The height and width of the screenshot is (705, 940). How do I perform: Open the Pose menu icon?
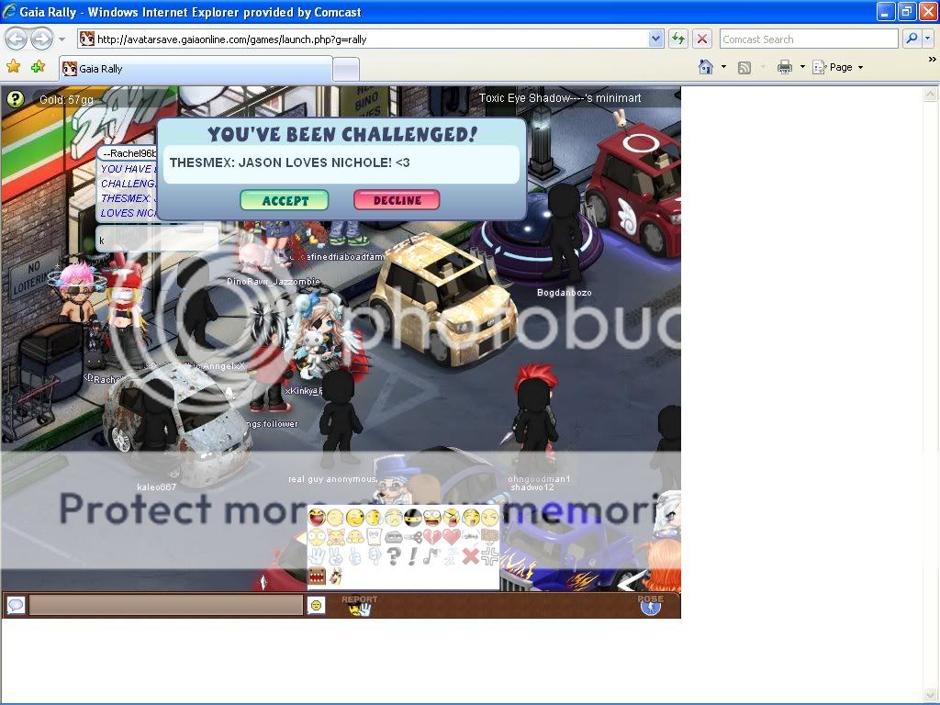coord(650,604)
